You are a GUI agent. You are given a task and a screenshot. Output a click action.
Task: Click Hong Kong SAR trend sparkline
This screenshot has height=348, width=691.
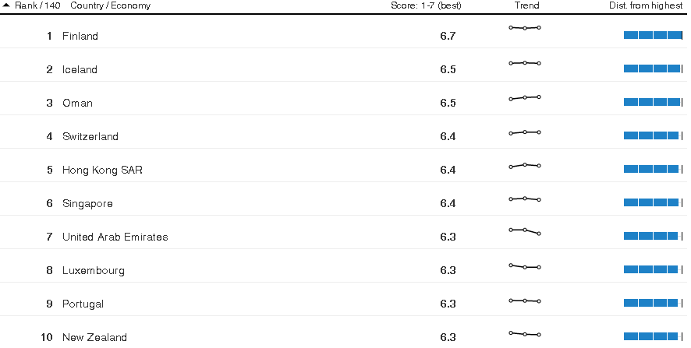click(524, 166)
